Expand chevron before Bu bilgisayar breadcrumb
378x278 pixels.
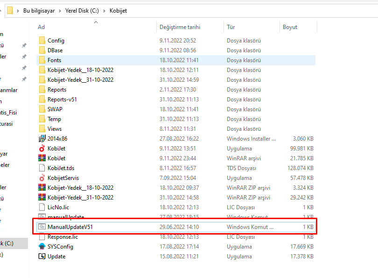[18, 11]
